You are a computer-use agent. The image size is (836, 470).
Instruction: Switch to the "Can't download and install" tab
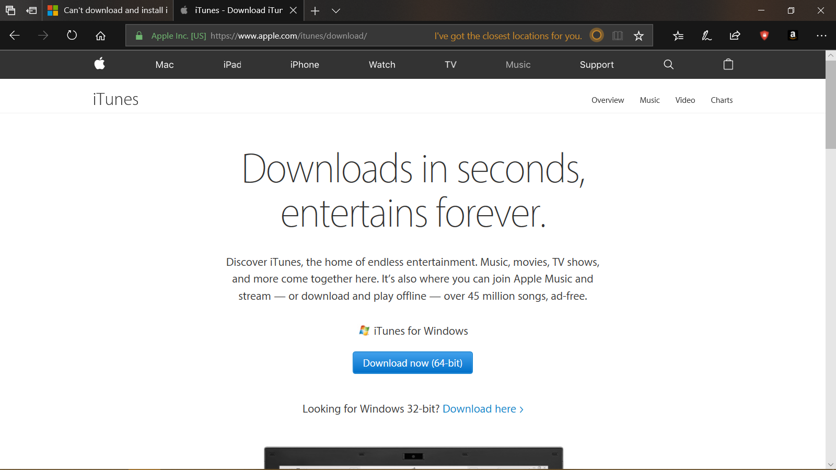pyautogui.click(x=108, y=10)
